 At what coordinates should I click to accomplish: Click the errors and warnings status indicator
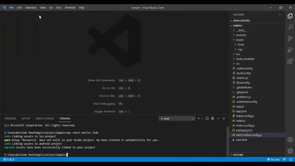pos(9,160)
